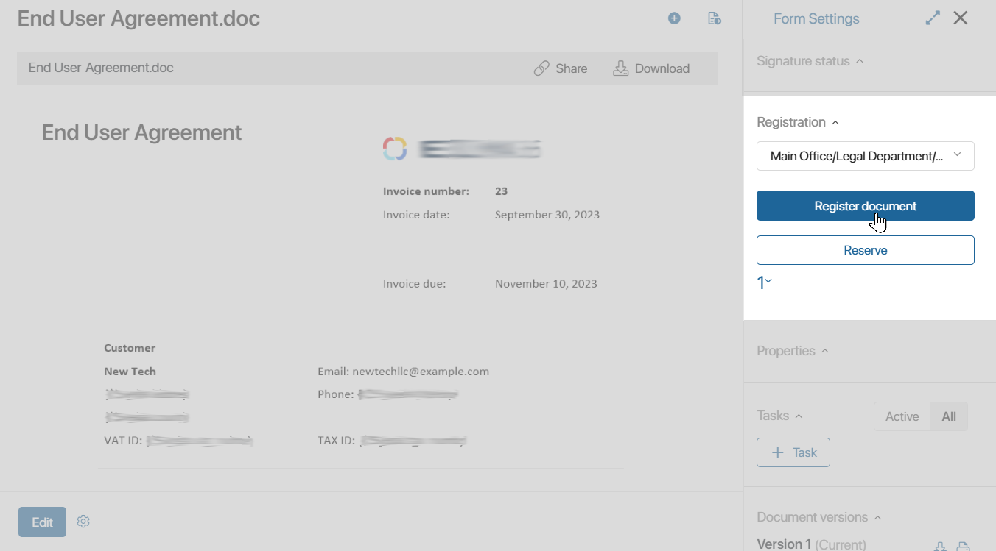This screenshot has height=551, width=996.
Task: Expand the number 1 dropdown under Reserve
Action: (765, 282)
